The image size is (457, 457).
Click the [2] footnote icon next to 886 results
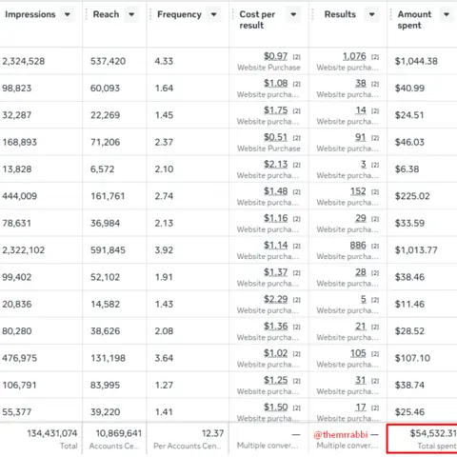[x=375, y=246]
